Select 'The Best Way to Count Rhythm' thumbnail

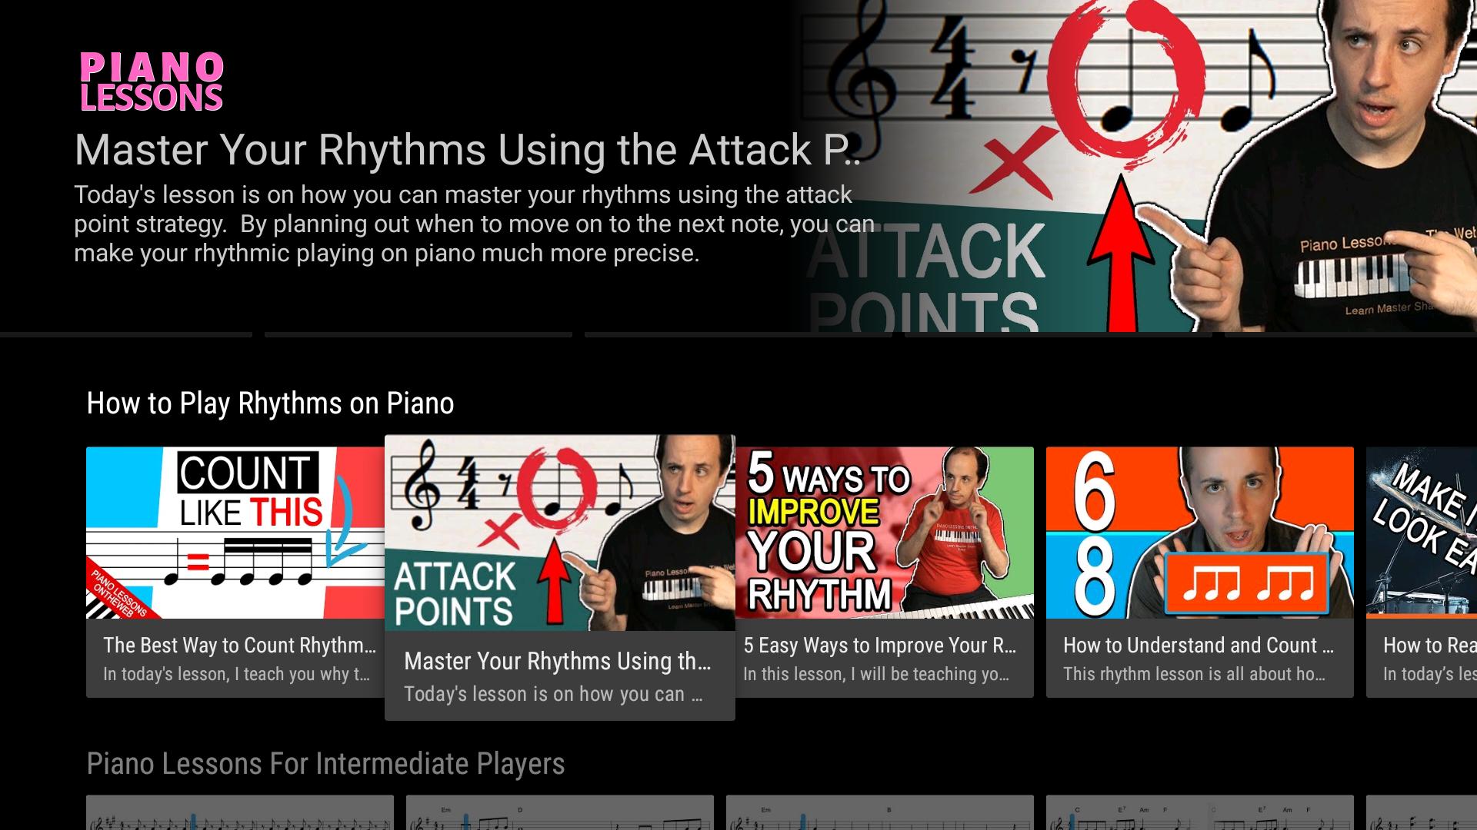coord(235,533)
